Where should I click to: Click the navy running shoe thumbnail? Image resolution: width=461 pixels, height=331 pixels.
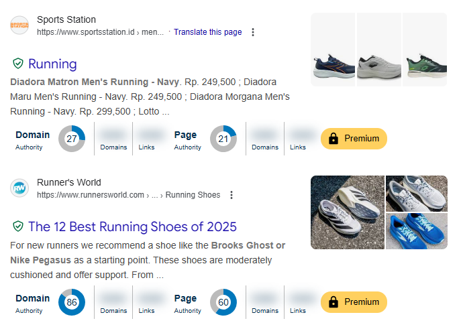(x=334, y=50)
